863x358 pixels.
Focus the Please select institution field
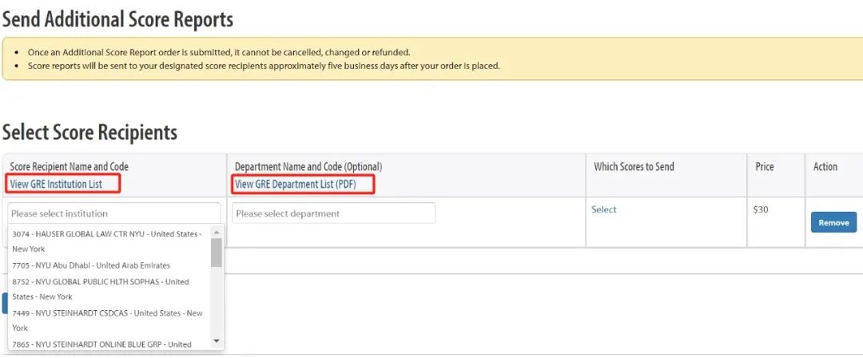click(x=114, y=213)
